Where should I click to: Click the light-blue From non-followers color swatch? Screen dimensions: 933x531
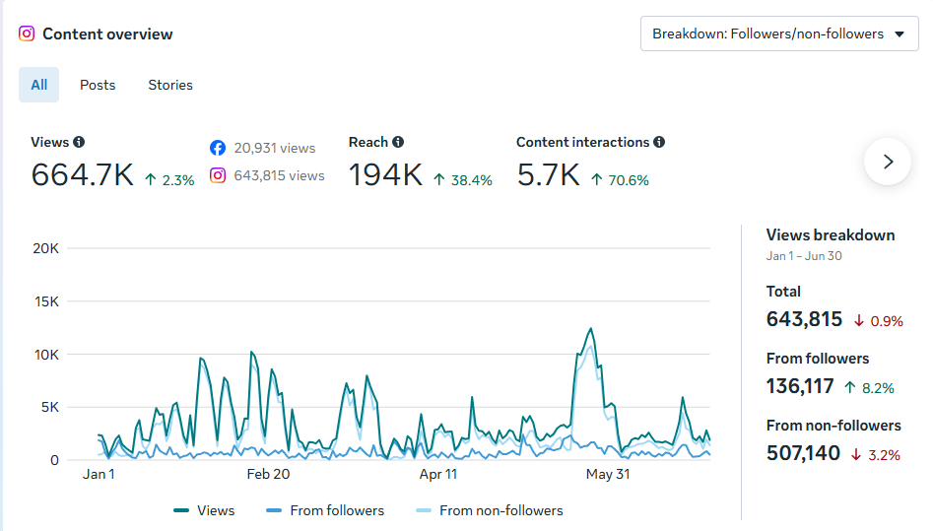click(x=423, y=510)
